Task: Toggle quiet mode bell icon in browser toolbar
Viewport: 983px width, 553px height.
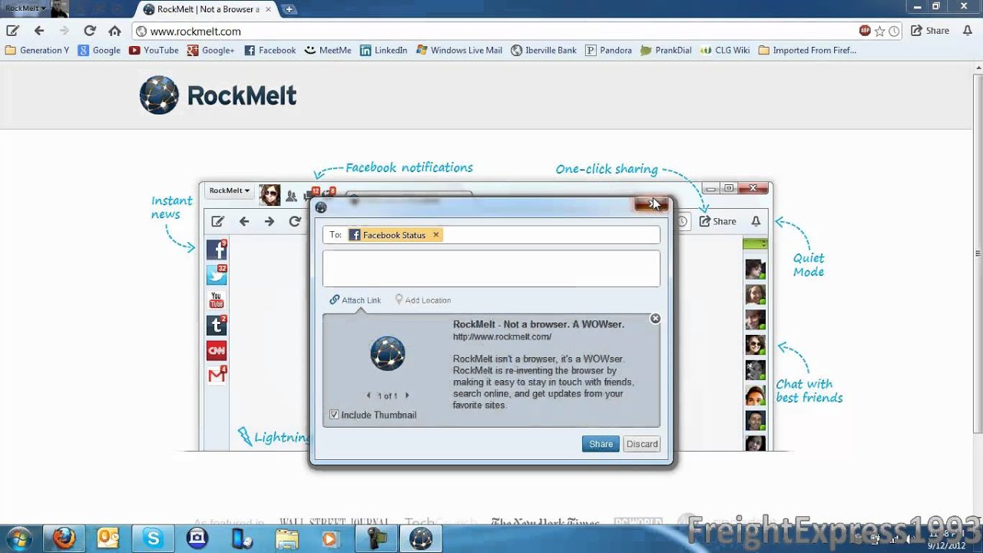Action: coord(967,31)
